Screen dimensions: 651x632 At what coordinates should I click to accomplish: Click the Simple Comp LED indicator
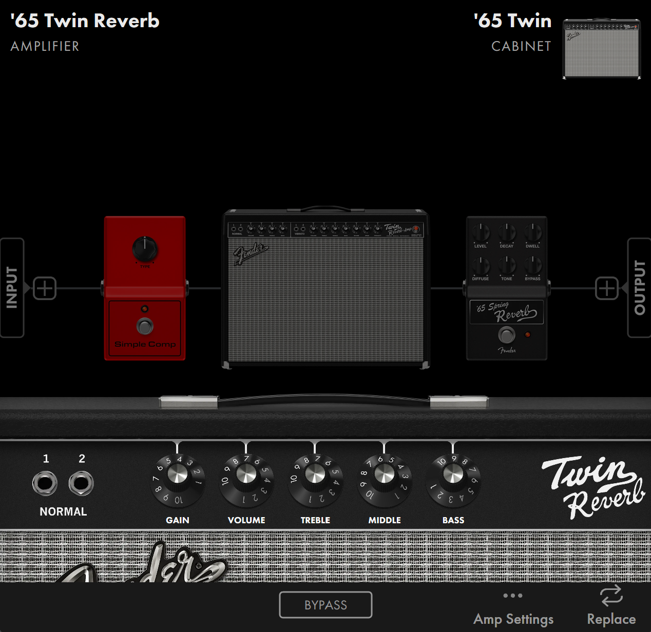click(x=145, y=309)
